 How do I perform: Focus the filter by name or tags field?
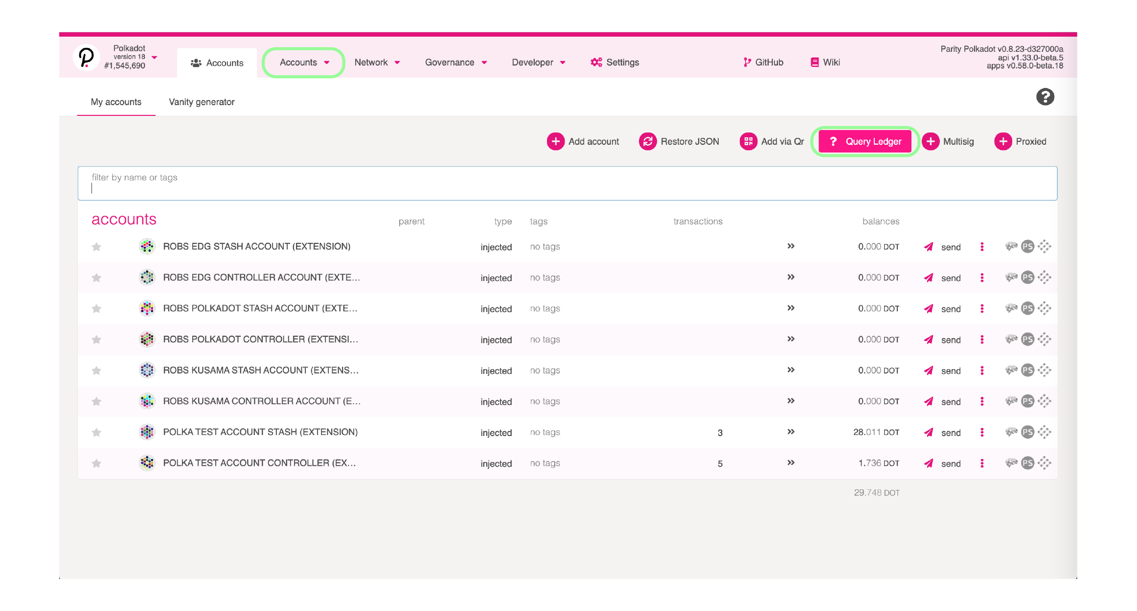pos(568,183)
